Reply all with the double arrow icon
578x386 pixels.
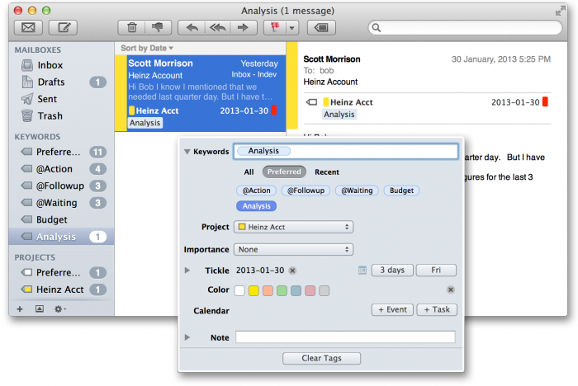217,27
